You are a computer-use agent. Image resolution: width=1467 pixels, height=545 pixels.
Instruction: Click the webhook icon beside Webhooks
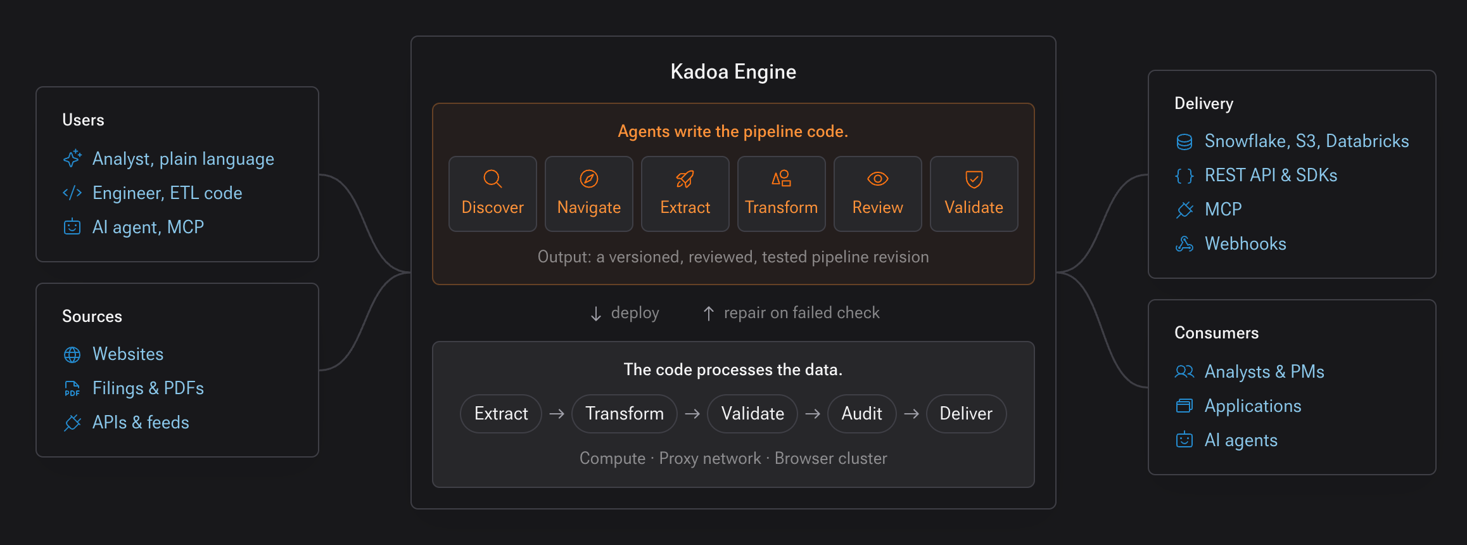1184,244
